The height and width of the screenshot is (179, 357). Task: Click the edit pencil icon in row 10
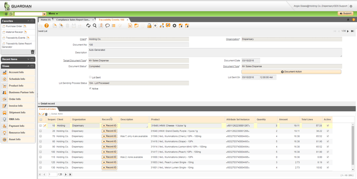click(45, 126)
